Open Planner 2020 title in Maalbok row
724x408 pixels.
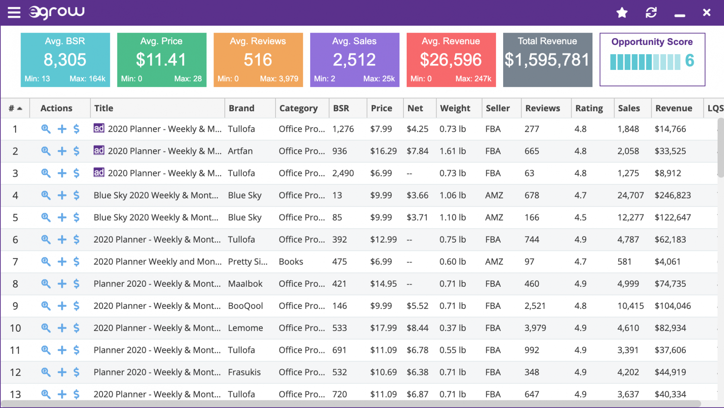[157, 284]
